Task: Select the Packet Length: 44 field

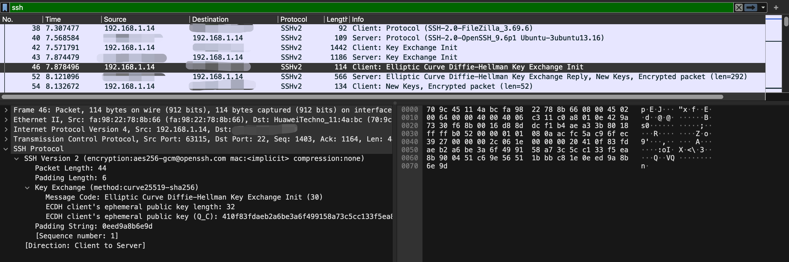Action: point(71,168)
